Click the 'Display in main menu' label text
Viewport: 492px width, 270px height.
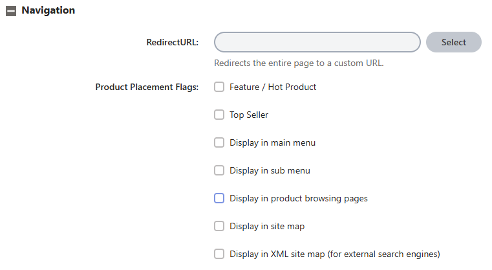(x=272, y=142)
